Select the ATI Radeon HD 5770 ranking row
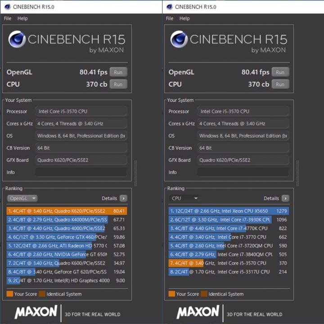The image size is (324, 324). [x=67, y=246]
